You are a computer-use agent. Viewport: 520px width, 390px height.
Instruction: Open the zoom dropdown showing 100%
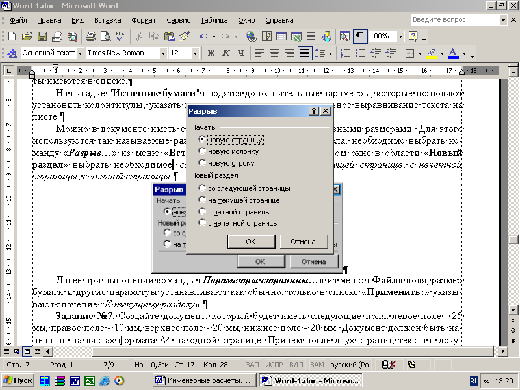[x=400, y=36]
